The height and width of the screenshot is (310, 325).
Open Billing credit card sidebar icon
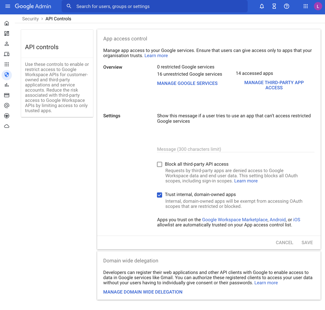7,95
